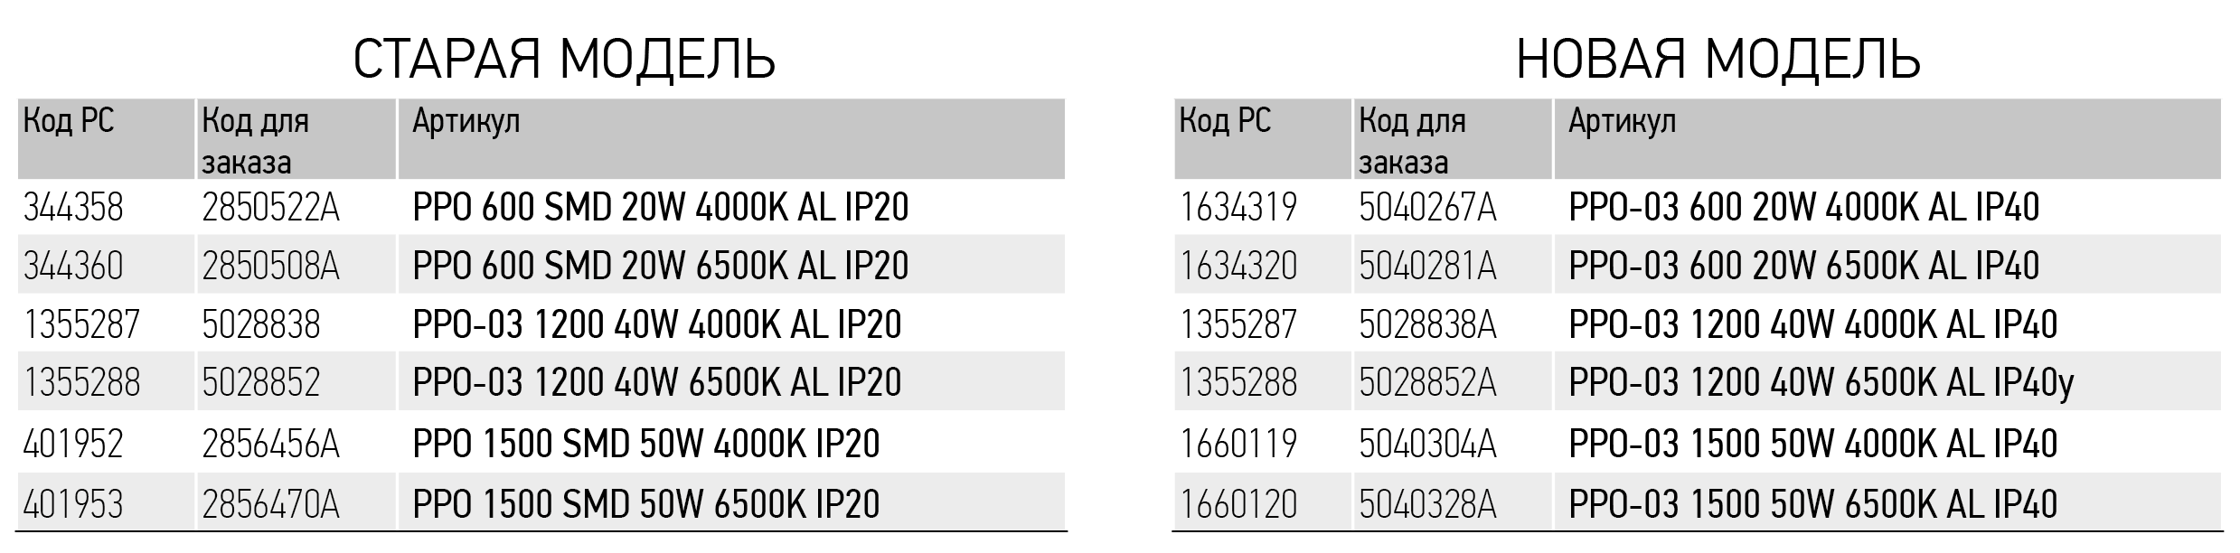2240x553 pixels.
Task: Click article PPO-03 1200 40W 4000K AL IP20
Action: tap(656, 325)
